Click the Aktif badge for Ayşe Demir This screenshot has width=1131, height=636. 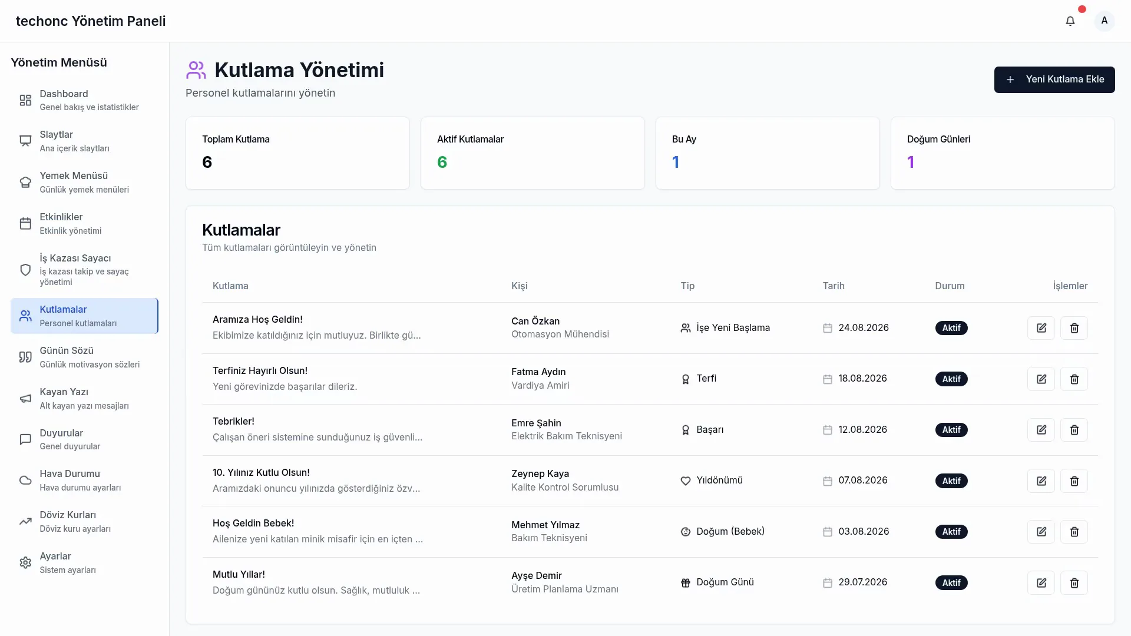point(951,583)
